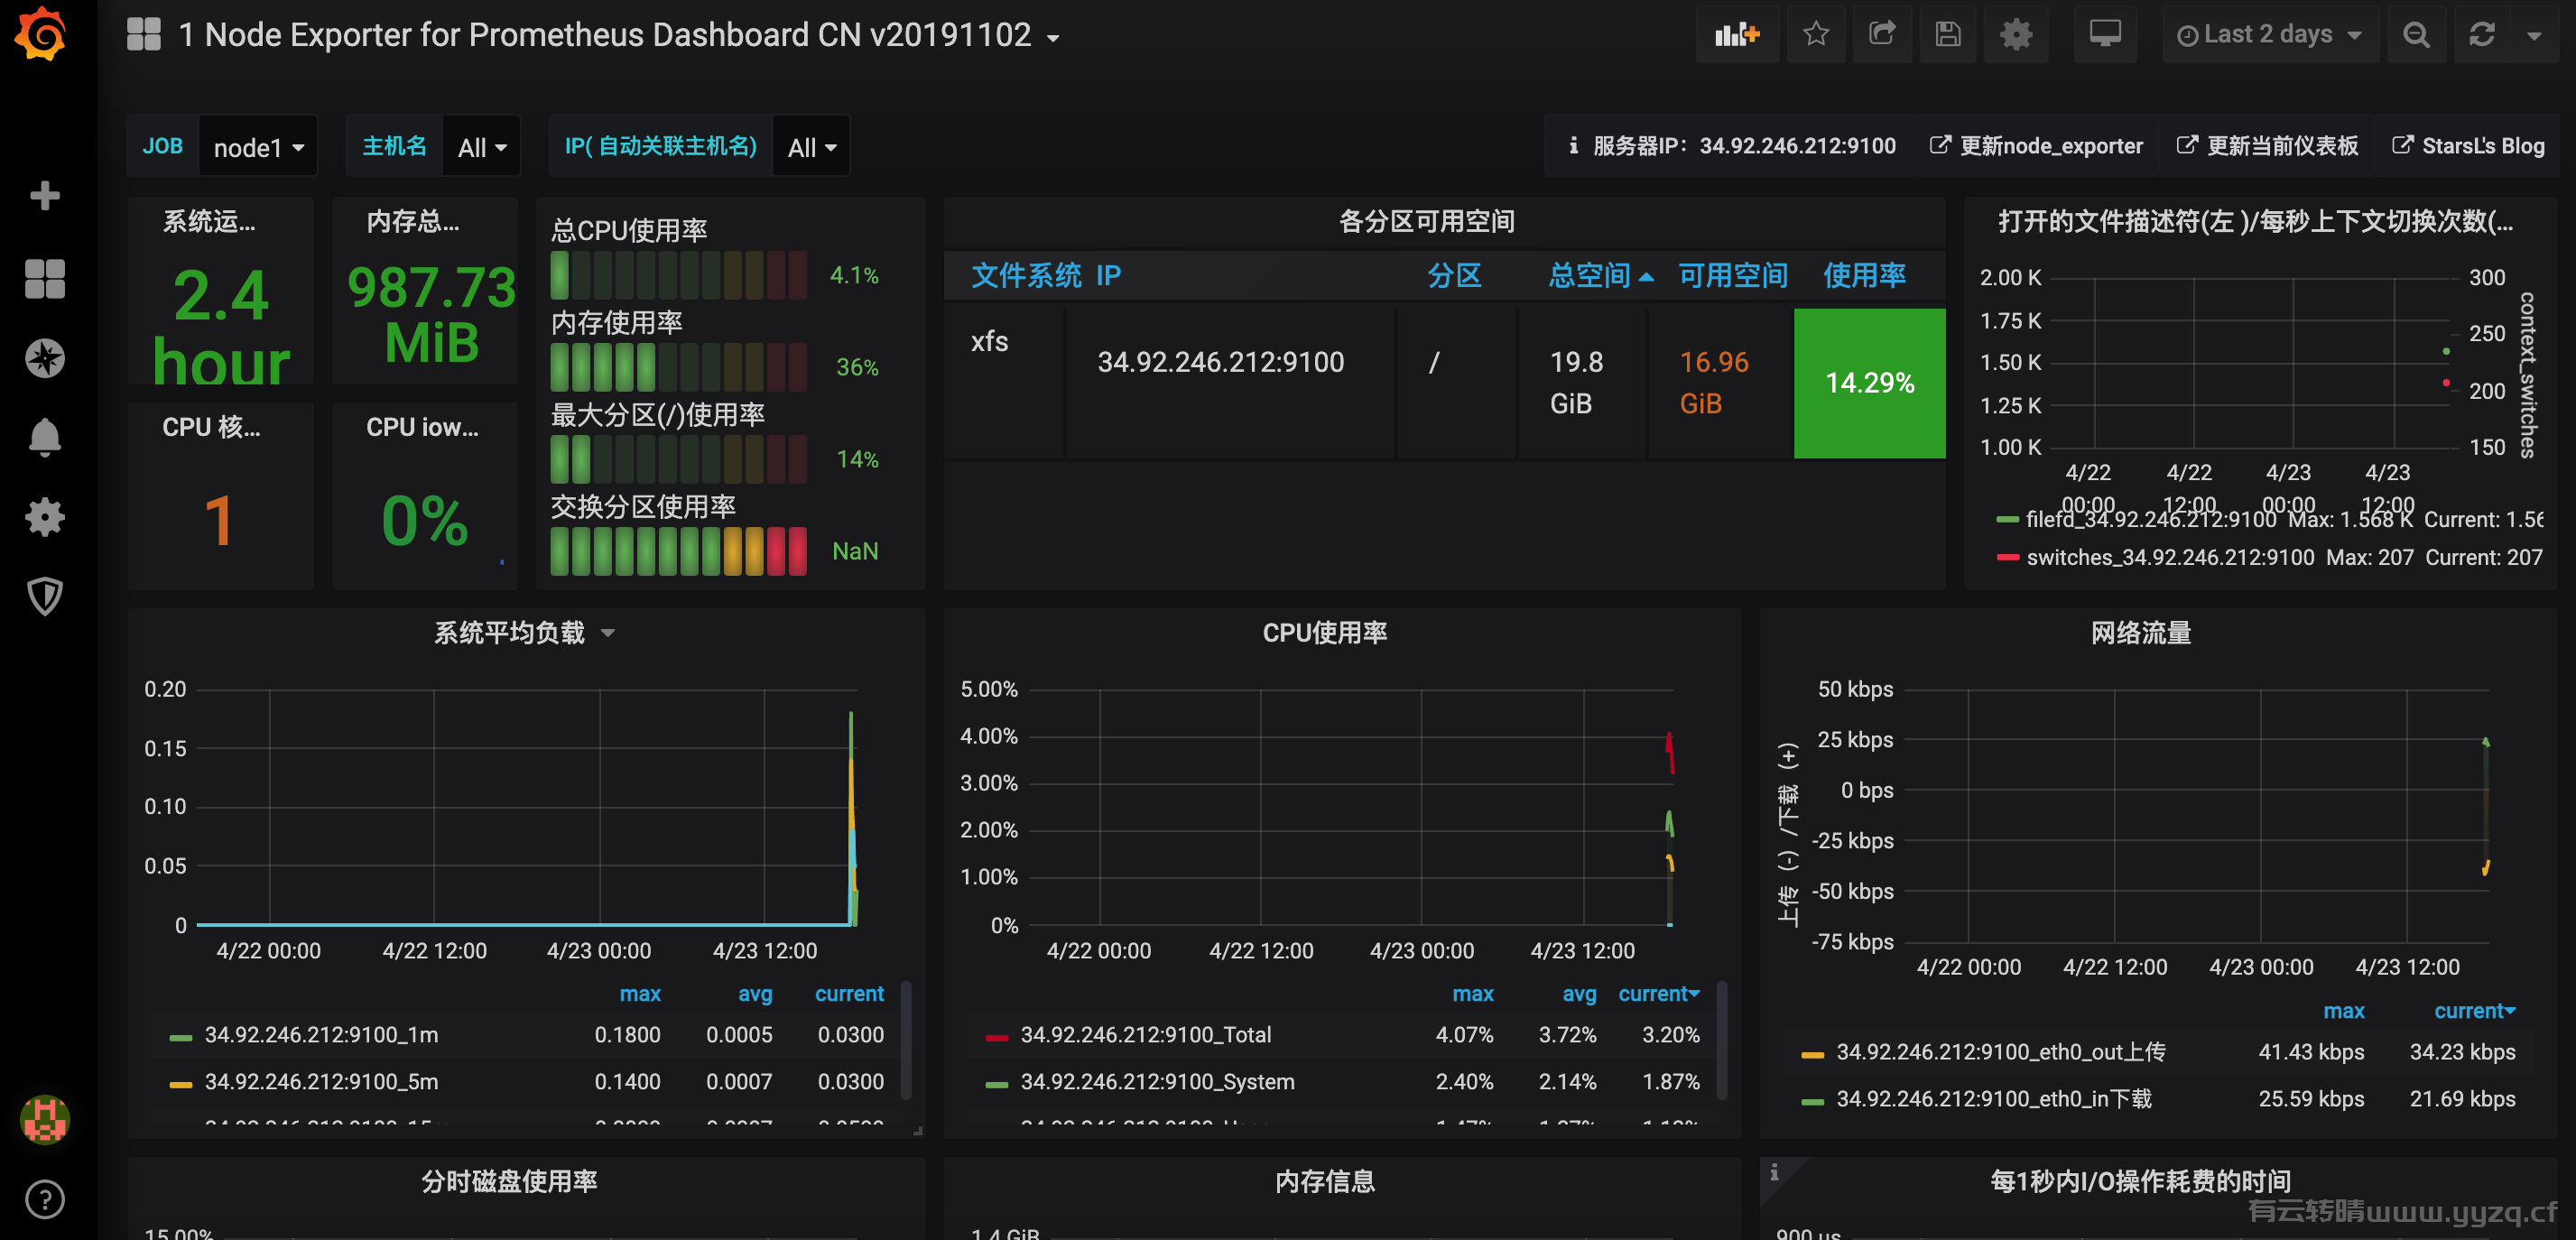Open 更新当前仪表板 link
The height and width of the screenshot is (1240, 2576).
point(2268,146)
